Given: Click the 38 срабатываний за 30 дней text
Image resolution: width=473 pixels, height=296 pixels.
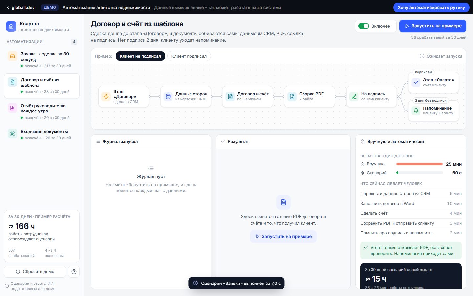Looking at the screenshot, I should pos(439,37).
